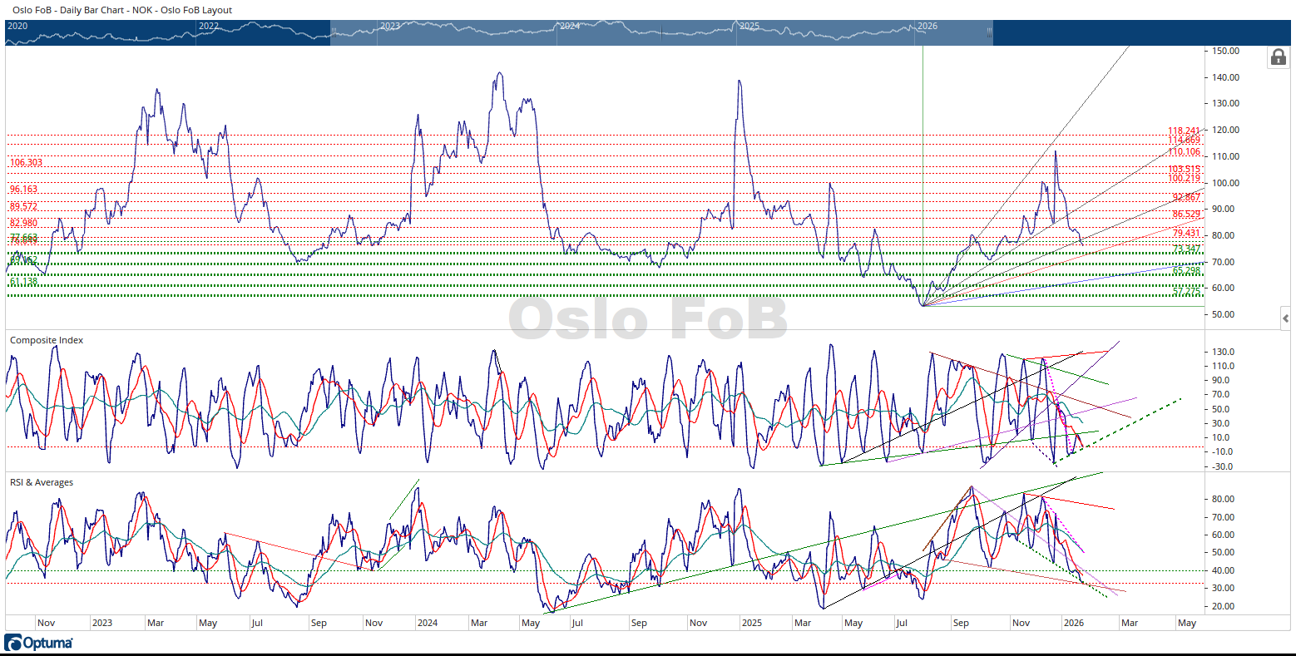
Task: Grab the left handle of the timeline range
Action: 333,32
